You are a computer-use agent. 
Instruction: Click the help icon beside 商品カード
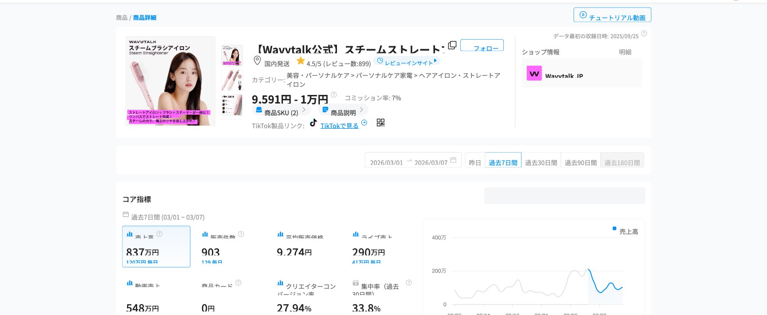[x=238, y=283]
